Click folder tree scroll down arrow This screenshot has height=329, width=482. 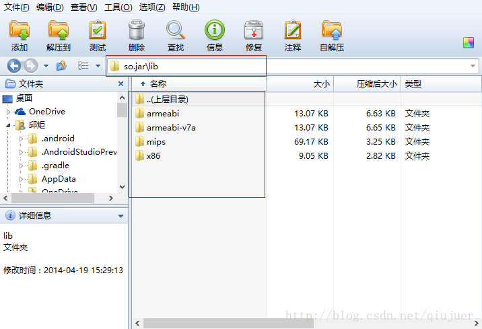tap(122, 187)
